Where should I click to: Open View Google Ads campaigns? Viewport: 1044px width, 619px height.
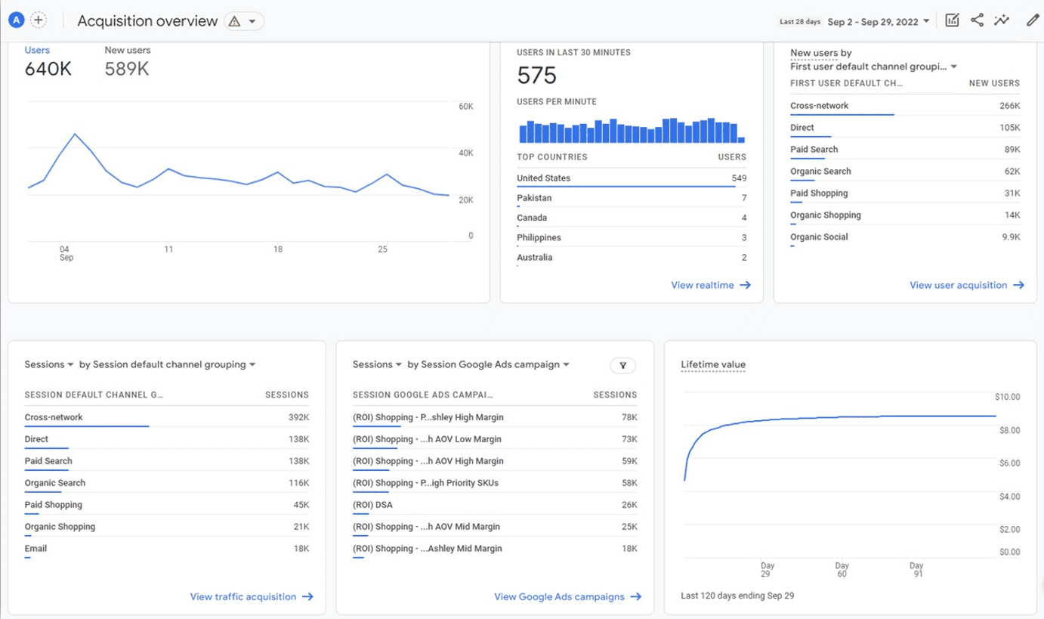(567, 596)
